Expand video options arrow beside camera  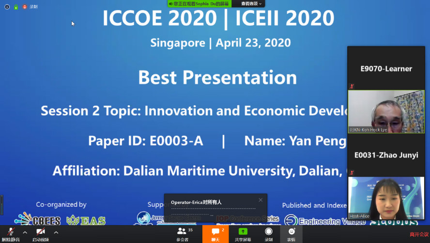click(56, 232)
